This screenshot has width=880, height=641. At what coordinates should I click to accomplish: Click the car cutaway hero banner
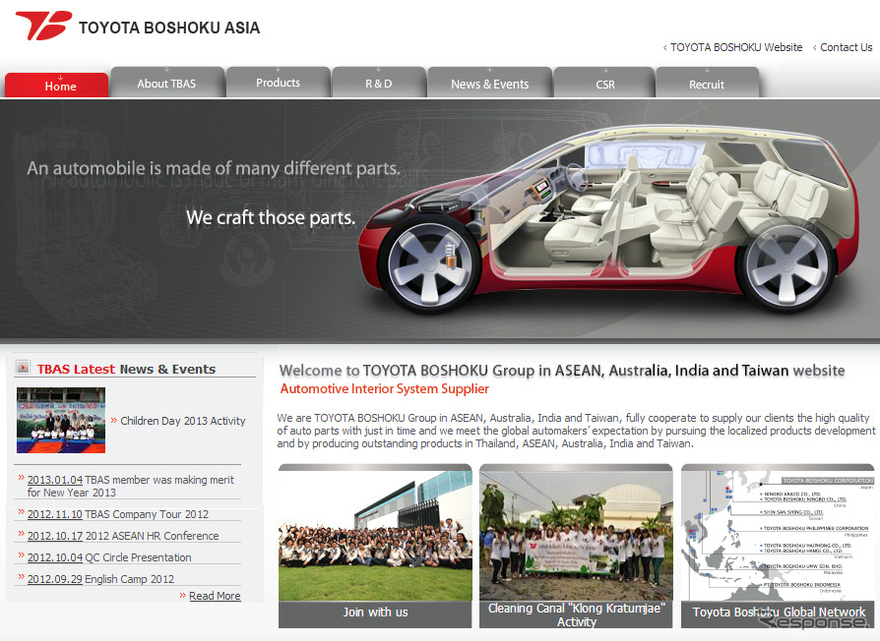(440, 218)
